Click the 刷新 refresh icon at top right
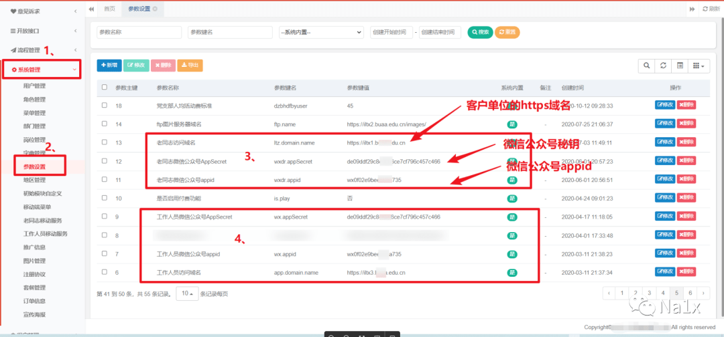Screen dimensions: 724x337 [711, 9]
